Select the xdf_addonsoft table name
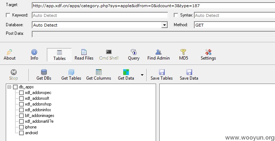Image resolution: width=275 pixels, height=141 pixels. [x=37, y=98]
